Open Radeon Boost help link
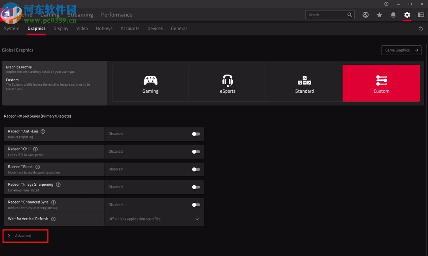This screenshot has height=256, width=428. click(37, 166)
